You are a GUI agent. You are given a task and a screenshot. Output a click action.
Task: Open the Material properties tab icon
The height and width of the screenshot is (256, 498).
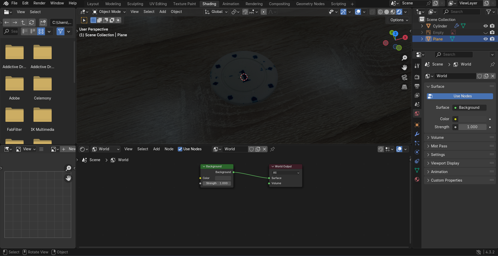pyautogui.click(x=417, y=179)
